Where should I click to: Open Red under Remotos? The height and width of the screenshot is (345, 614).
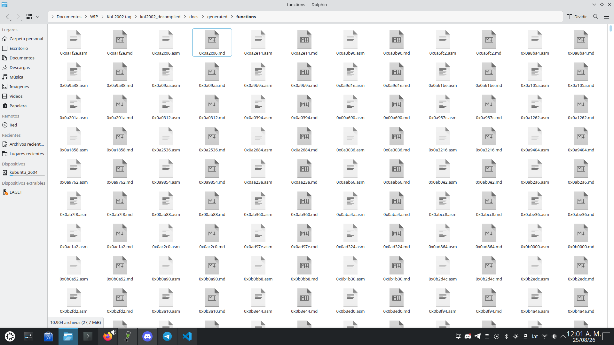pos(24,125)
